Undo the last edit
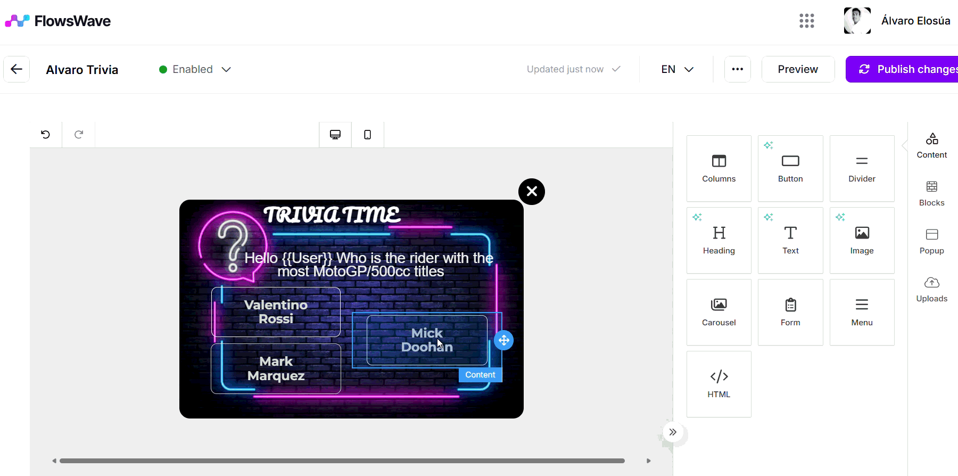The image size is (958, 476). pos(46,135)
